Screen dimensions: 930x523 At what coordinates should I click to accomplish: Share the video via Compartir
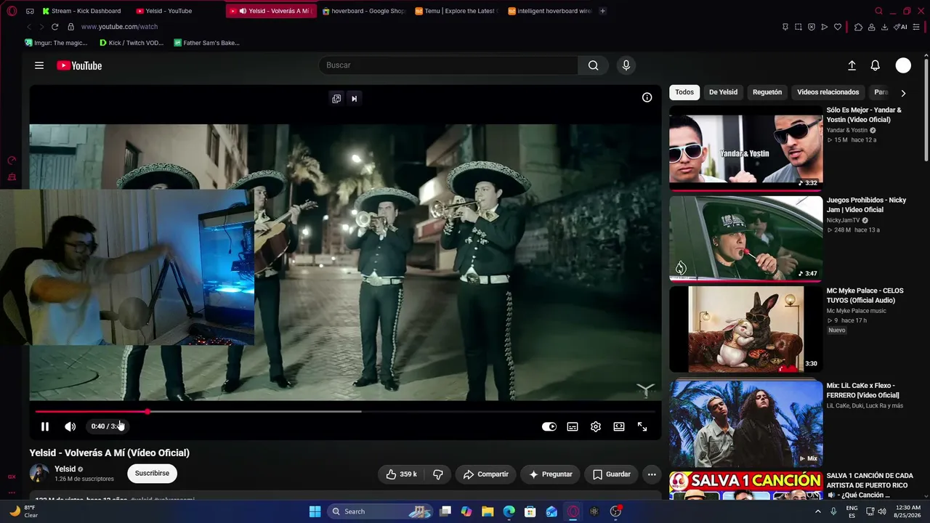(486, 474)
